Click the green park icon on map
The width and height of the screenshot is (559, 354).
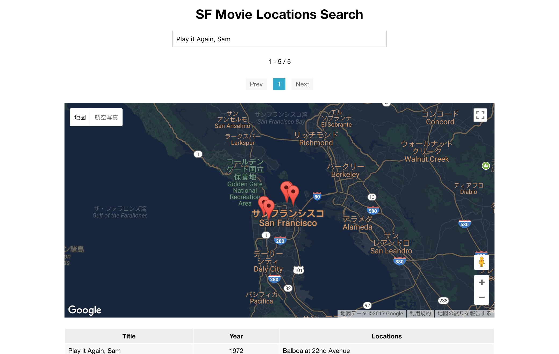486,166
